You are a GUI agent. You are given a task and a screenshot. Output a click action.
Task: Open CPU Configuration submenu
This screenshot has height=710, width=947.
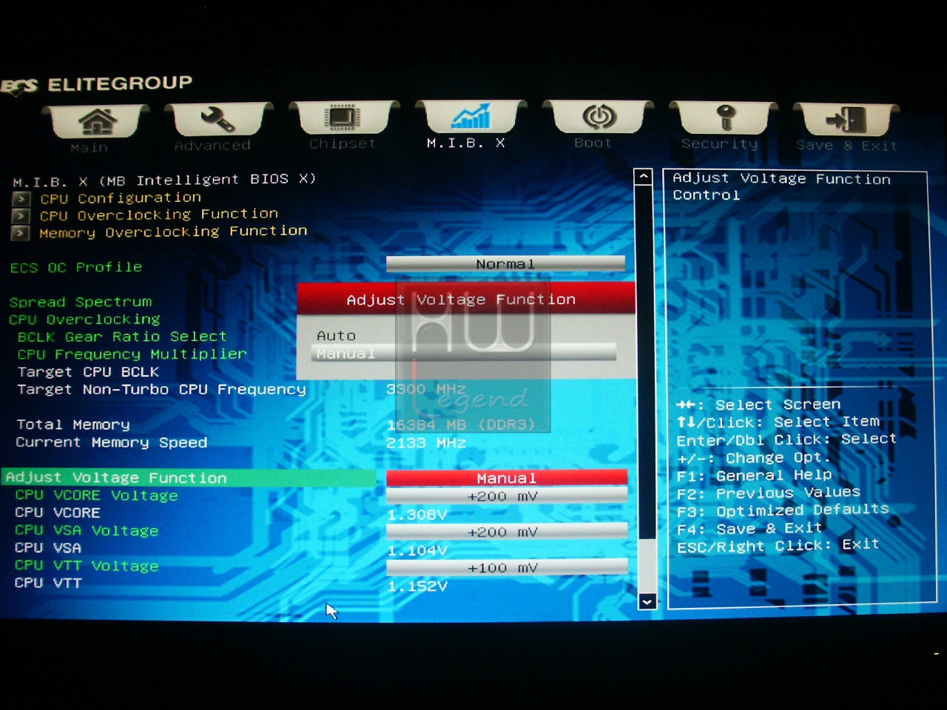[121, 198]
